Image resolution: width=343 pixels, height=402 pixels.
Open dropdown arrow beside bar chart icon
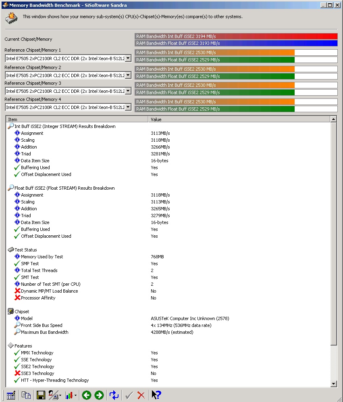click(x=75, y=395)
